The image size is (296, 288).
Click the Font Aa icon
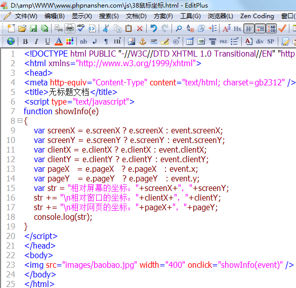click(227, 28)
